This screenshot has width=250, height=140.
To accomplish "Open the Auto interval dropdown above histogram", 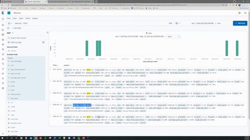I will [173, 37].
